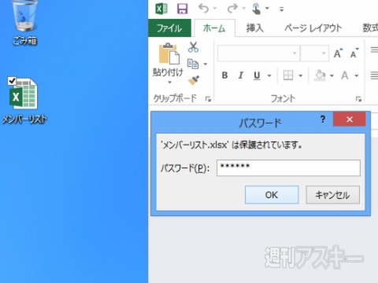This screenshot has height=283, width=378.
Task: Select the メンバーリスト Excel file icon
Action: [24, 101]
